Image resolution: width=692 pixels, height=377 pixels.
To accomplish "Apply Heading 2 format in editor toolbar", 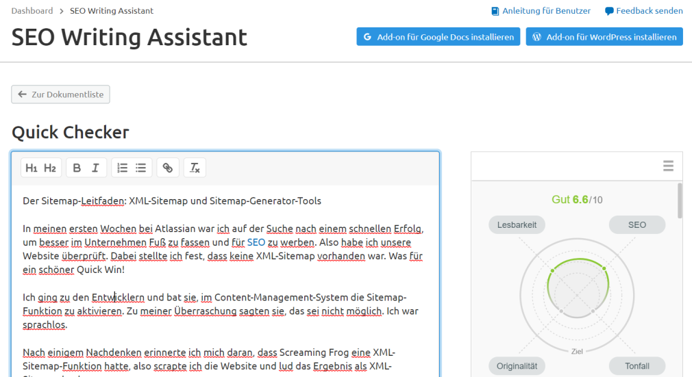I will pyautogui.click(x=50, y=168).
